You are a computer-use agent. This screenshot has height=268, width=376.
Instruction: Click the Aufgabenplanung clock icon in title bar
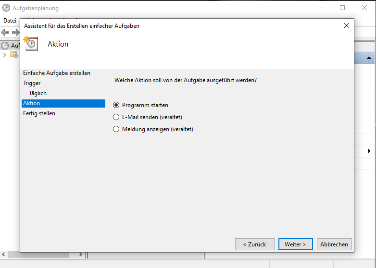6,8
